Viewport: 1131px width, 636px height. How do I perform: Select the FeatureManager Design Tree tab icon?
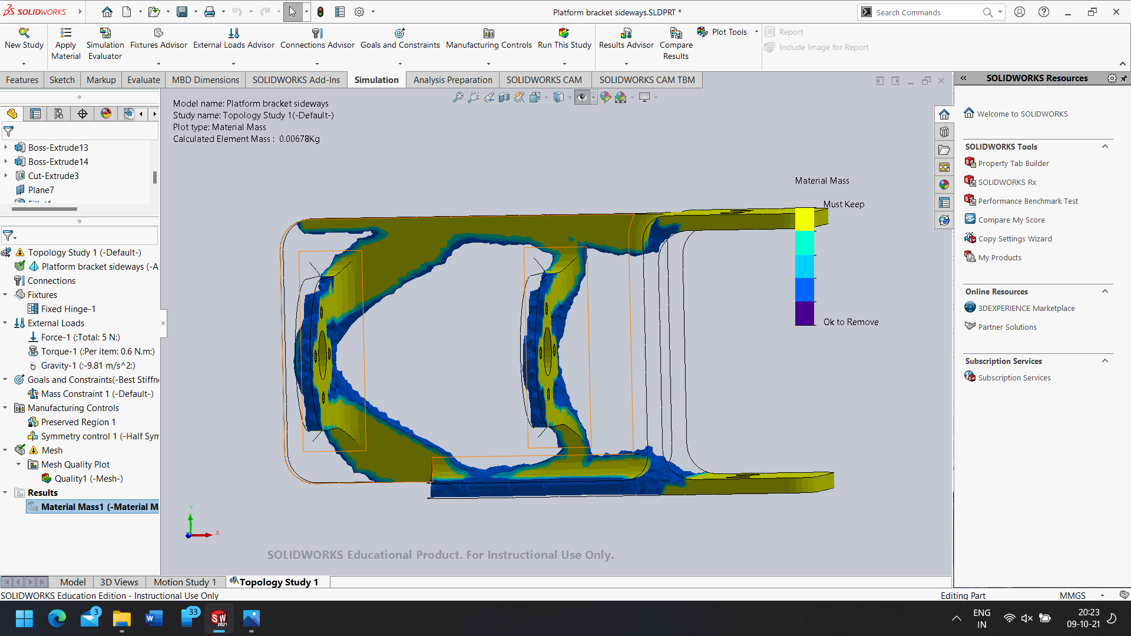[x=12, y=114]
